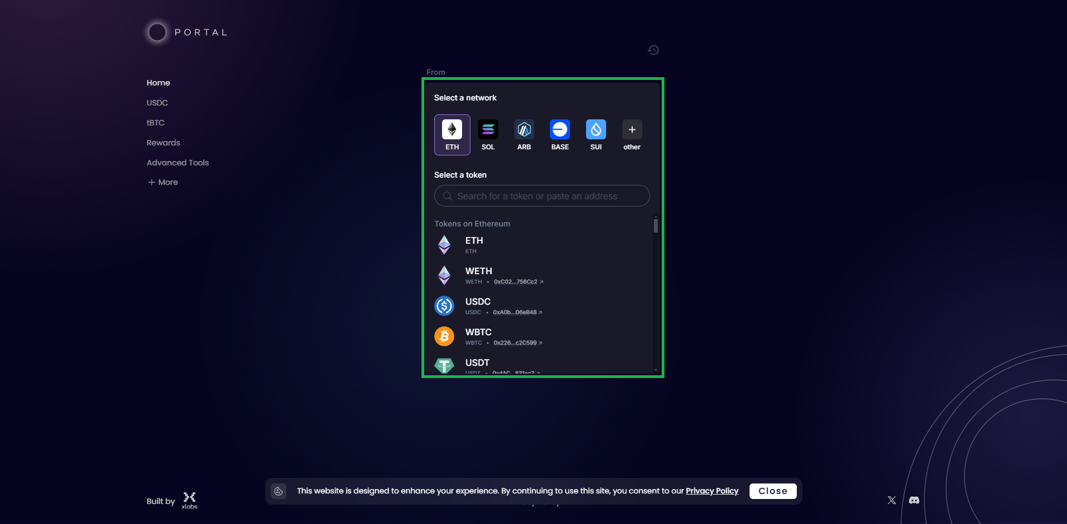Open the Discord icon link
The image size is (1067, 524).
pos(914,500)
